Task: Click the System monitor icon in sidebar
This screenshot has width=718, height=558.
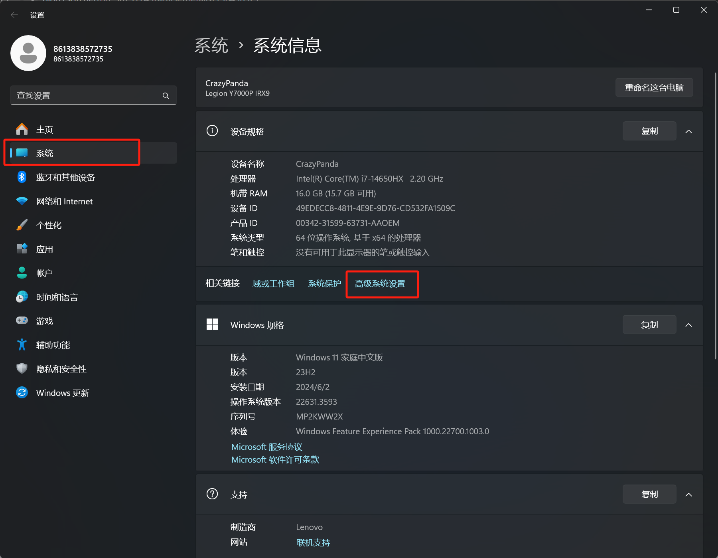Action: [x=22, y=153]
